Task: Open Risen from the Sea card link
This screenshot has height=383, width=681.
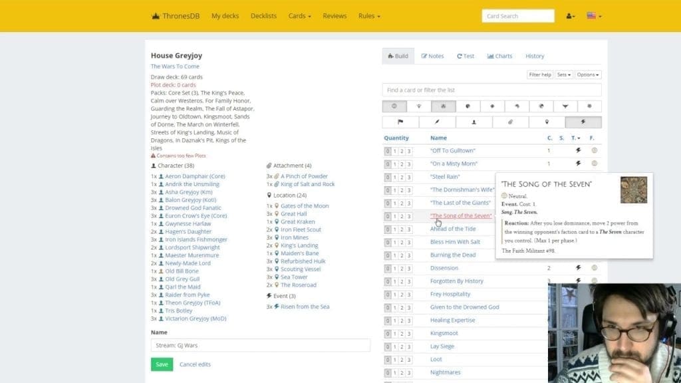Action: [305, 307]
